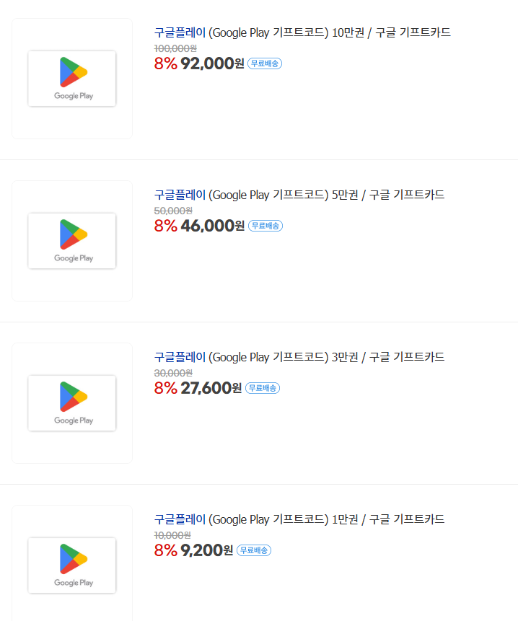This screenshot has width=518, height=621.
Task: Open the 구글플레이 기프트코드 3만권 product link
Action: coord(298,357)
